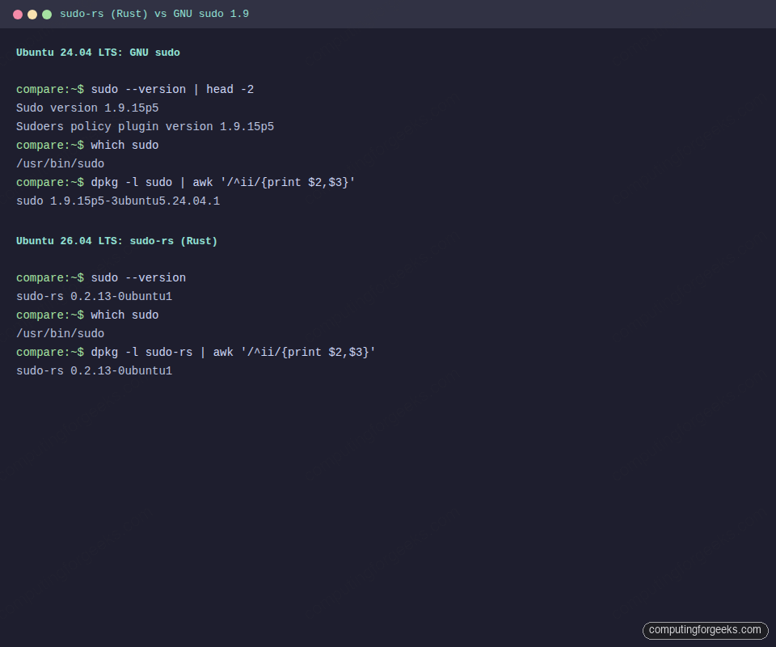Viewport: 776px width, 647px height.
Task: Click the green zoom traffic light button
Action: pos(46,15)
